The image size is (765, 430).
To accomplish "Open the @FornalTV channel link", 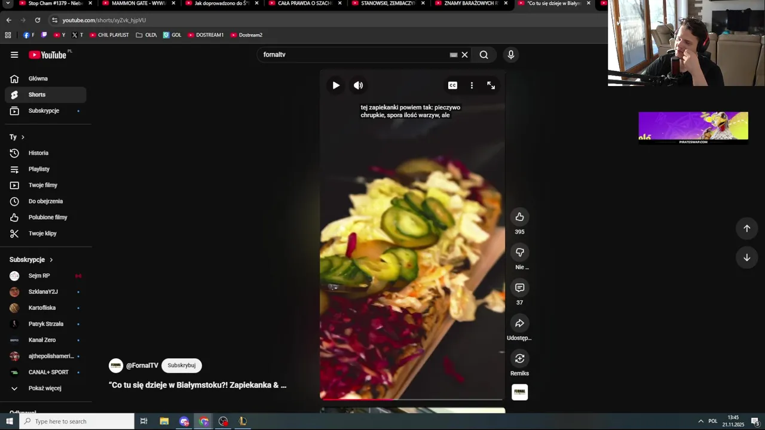I will coord(142,365).
